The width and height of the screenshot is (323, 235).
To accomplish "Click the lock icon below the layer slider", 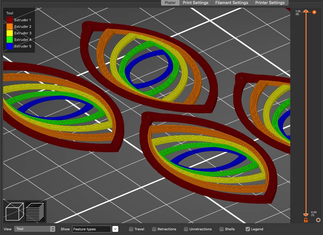I will (x=305, y=220).
